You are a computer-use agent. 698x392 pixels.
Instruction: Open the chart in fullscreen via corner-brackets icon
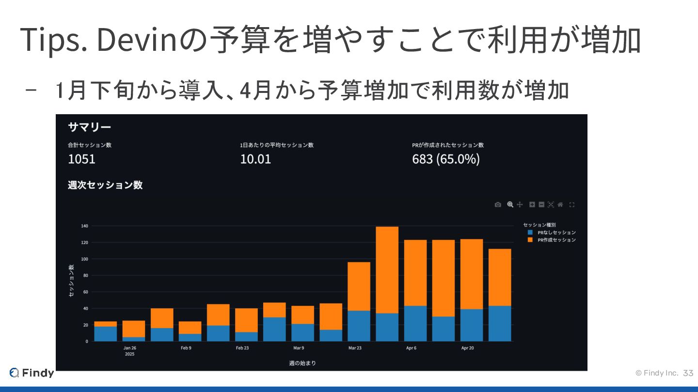[572, 205]
